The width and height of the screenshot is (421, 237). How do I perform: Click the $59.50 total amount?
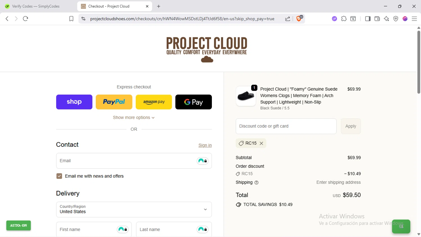pos(352,195)
